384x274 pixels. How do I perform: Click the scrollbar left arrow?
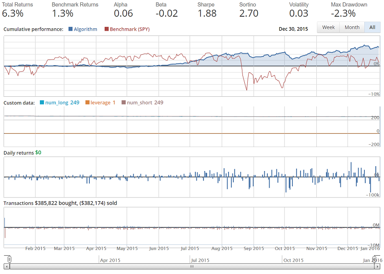(6, 266)
